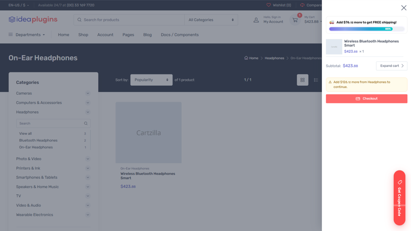Click Hello, Sign in My Account
Image resolution: width=411 pixels, height=231 pixels.
[273, 20]
